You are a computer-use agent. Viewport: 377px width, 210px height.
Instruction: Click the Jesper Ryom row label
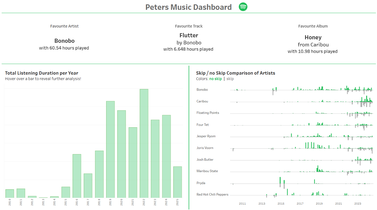(x=206, y=136)
